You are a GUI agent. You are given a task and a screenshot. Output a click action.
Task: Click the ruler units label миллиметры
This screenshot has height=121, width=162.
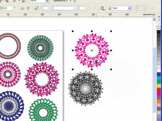click(x=149, y=14)
